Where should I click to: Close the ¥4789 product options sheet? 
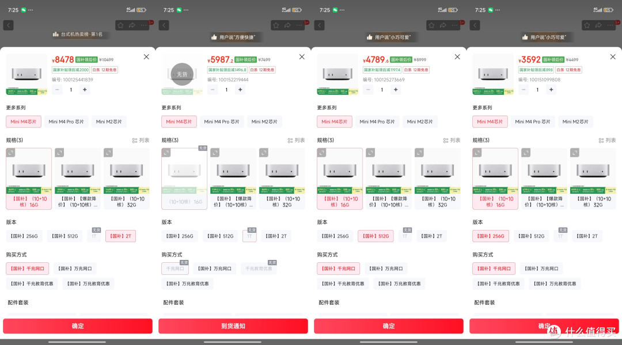(x=457, y=57)
